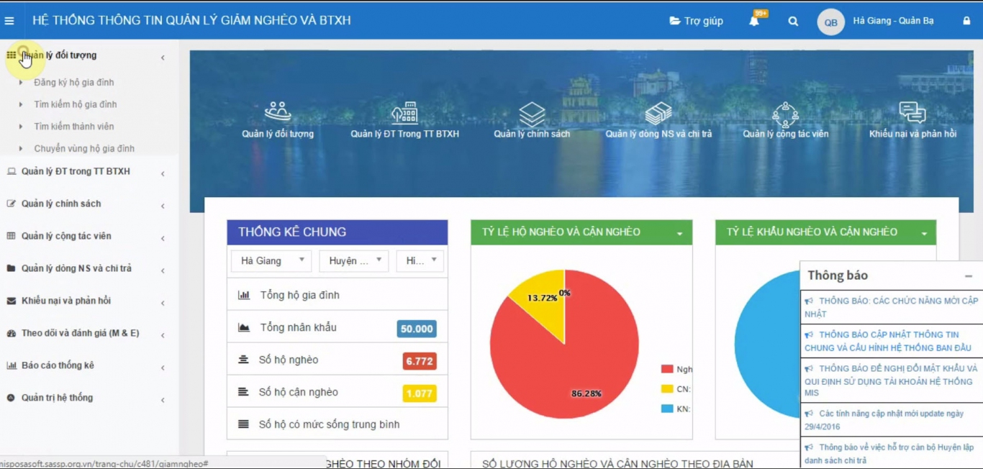This screenshot has height=469, width=983.
Task: Open the QB user avatar
Action: [x=830, y=22]
